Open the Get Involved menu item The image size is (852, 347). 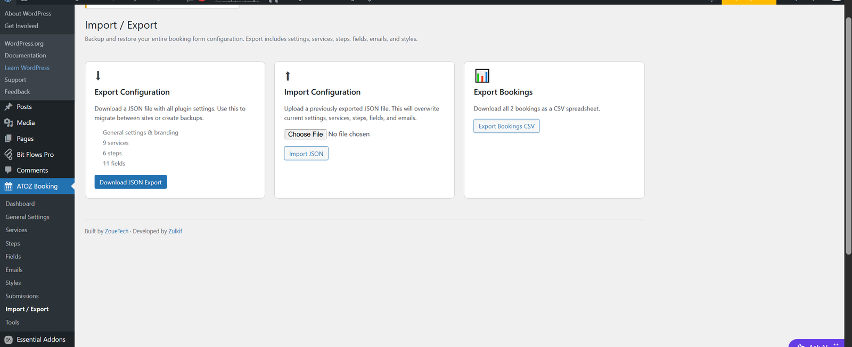[21, 26]
